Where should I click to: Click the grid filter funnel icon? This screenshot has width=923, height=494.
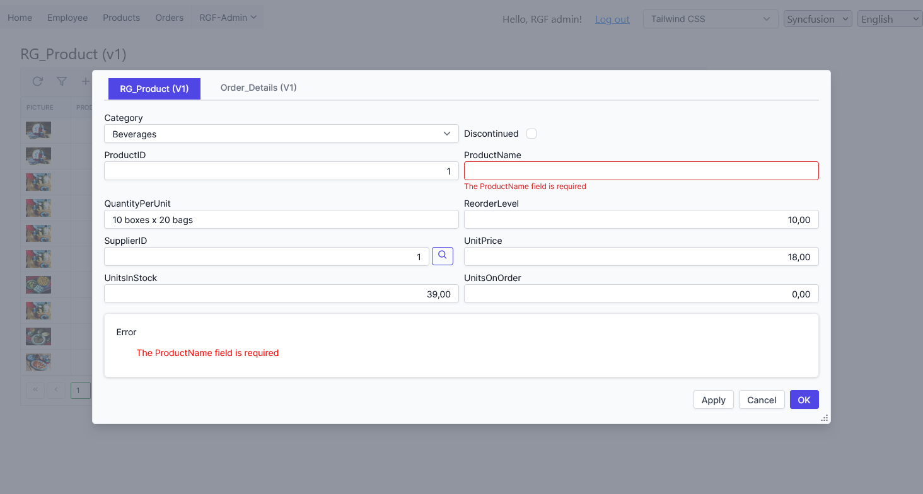tap(62, 81)
